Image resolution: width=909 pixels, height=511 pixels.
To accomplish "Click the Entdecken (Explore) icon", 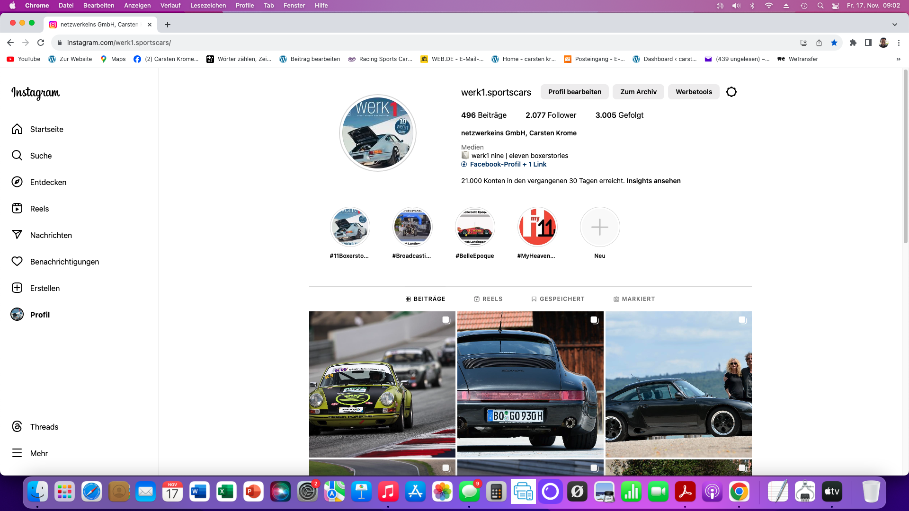I will [x=18, y=182].
